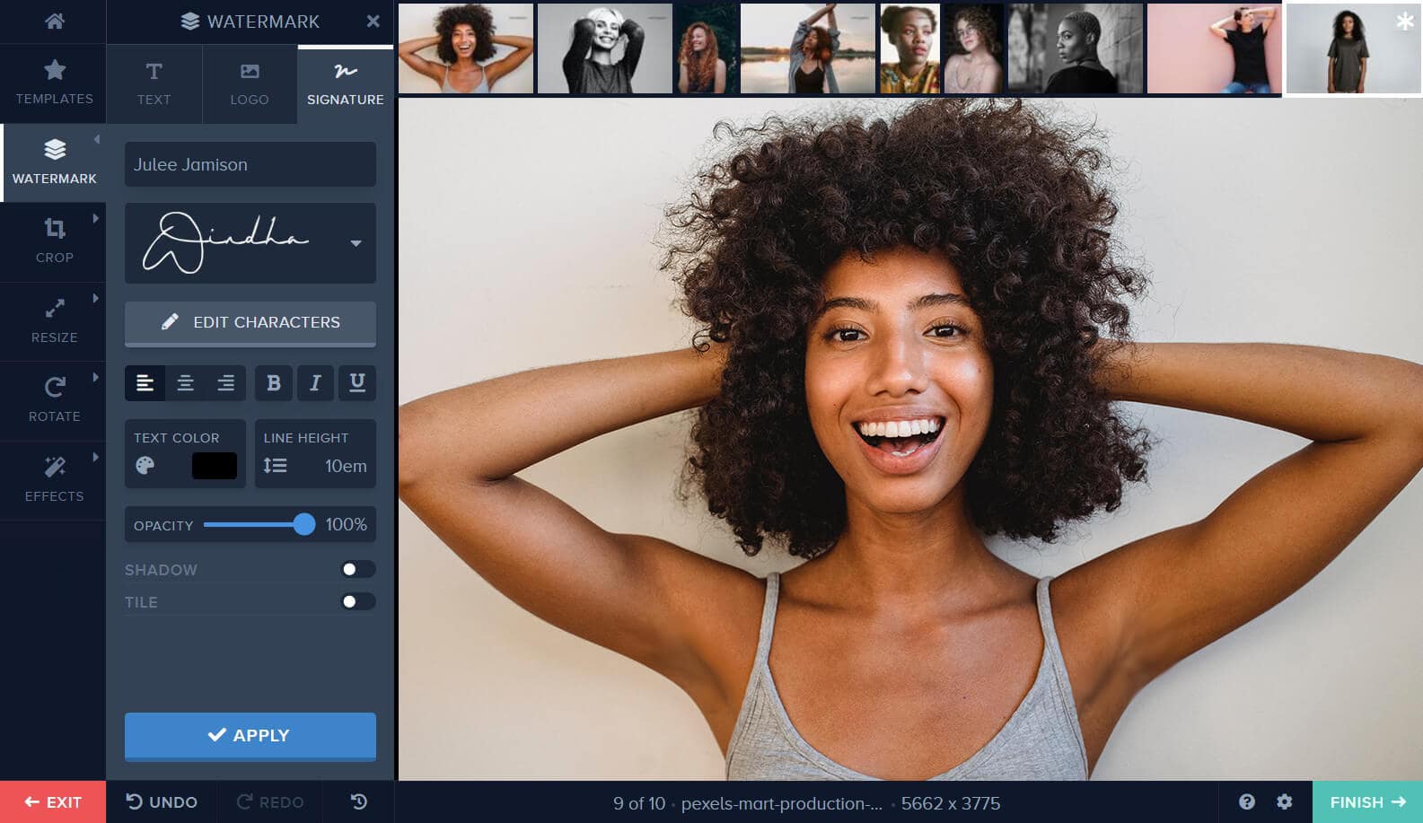This screenshot has height=823, width=1423.
Task: Open the Rotate tool
Action: 54,400
